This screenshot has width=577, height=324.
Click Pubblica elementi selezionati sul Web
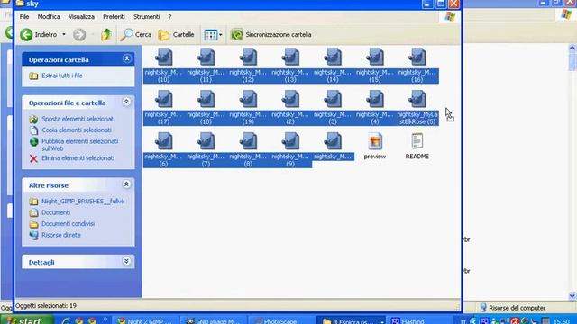79,145
